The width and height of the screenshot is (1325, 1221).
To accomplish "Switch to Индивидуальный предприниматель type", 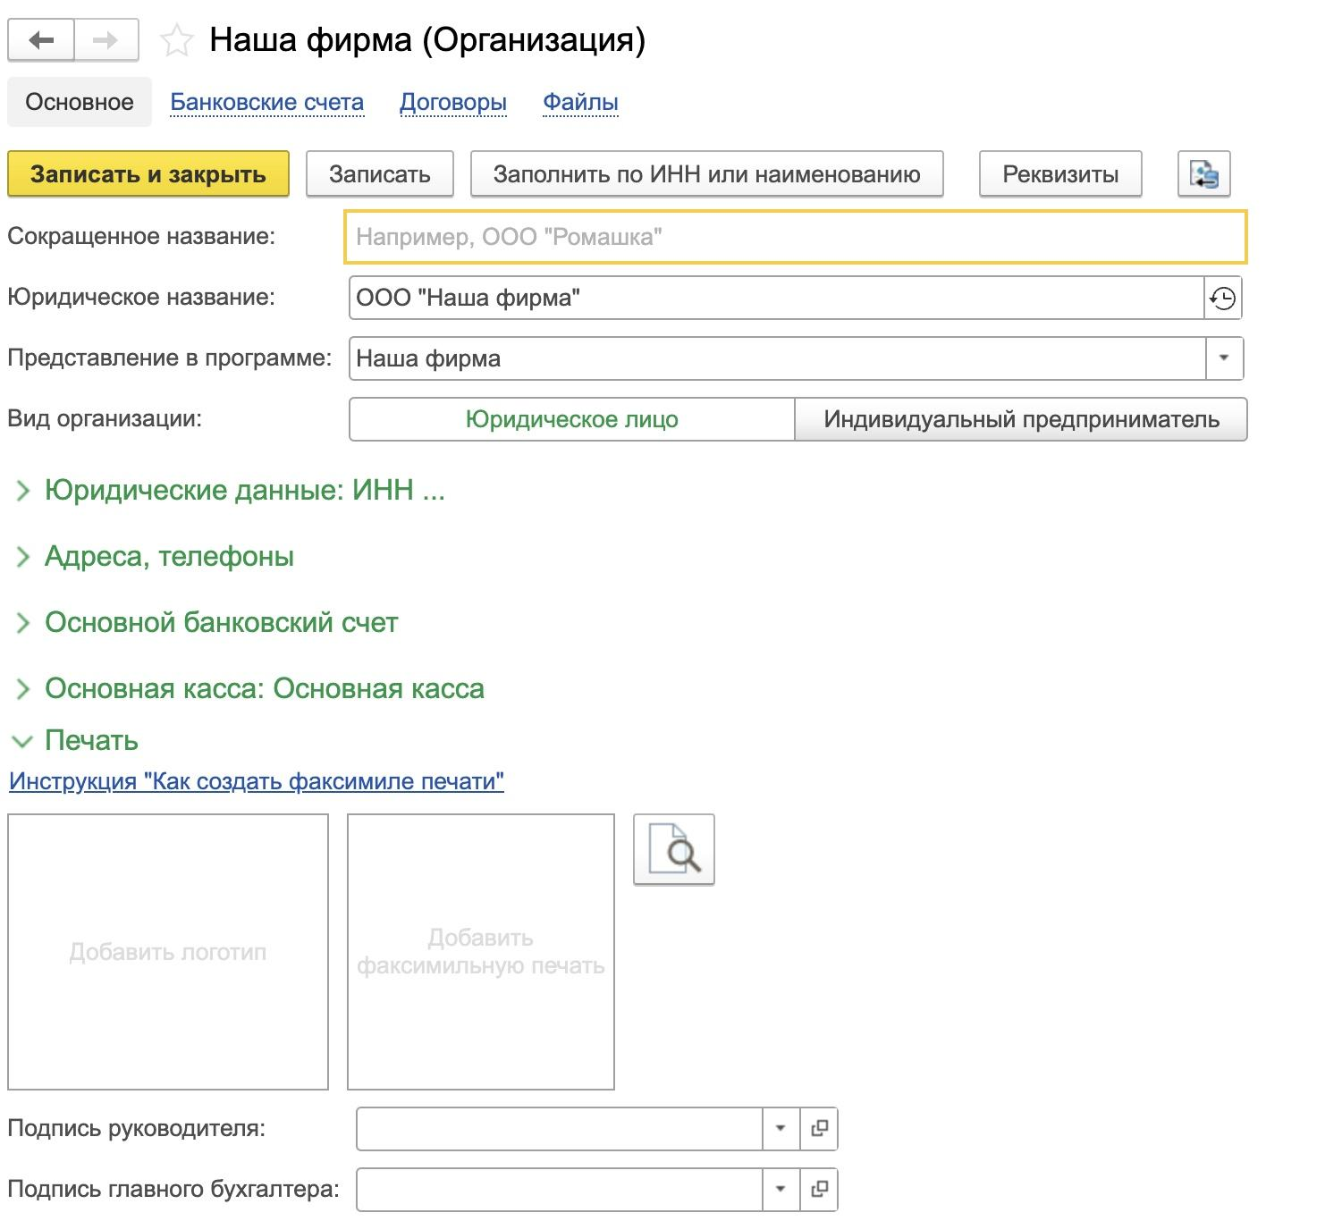I will click(x=1021, y=419).
